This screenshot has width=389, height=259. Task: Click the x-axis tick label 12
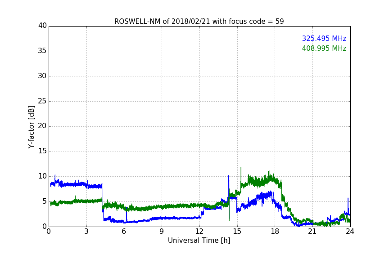pos(199,232)
